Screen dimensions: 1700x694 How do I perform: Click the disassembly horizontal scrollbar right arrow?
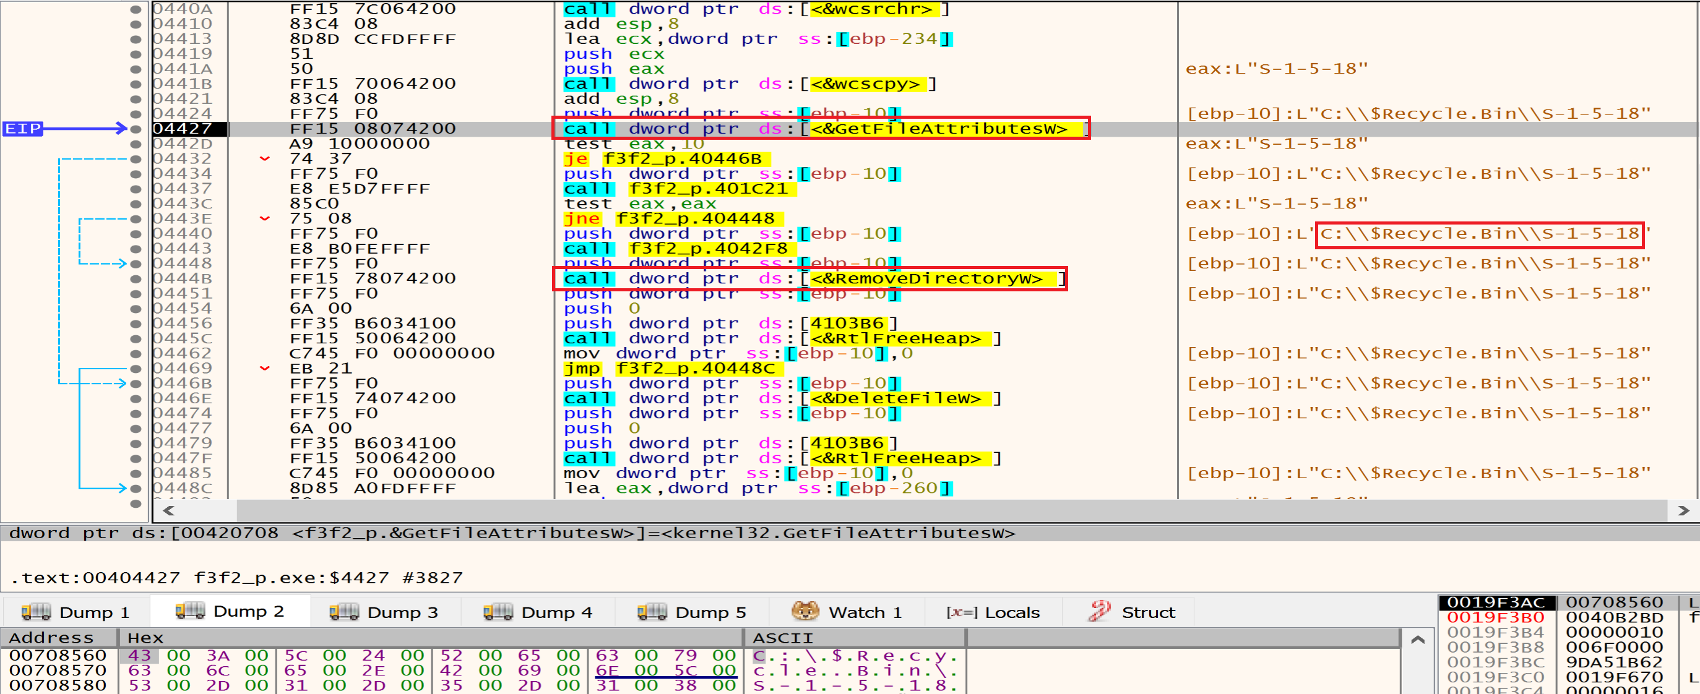[1683, 511]
